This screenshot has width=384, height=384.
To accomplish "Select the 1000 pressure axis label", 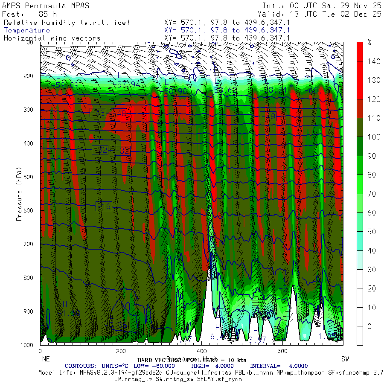I will (27, 345).
